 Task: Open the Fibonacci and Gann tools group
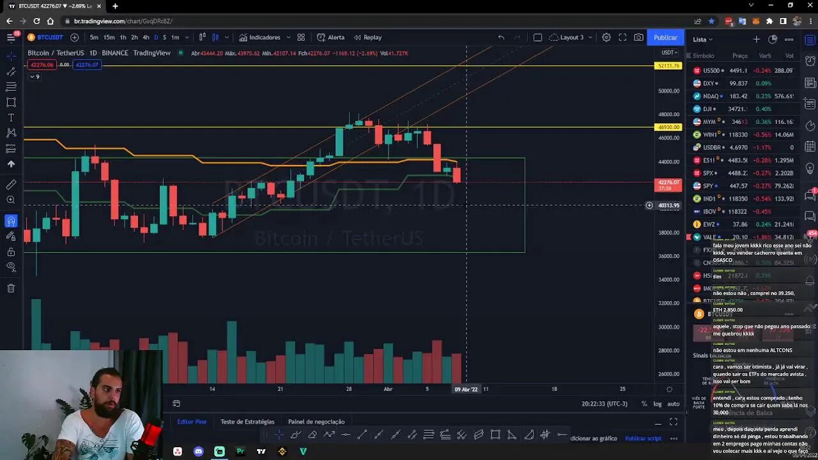click(11, 87)
